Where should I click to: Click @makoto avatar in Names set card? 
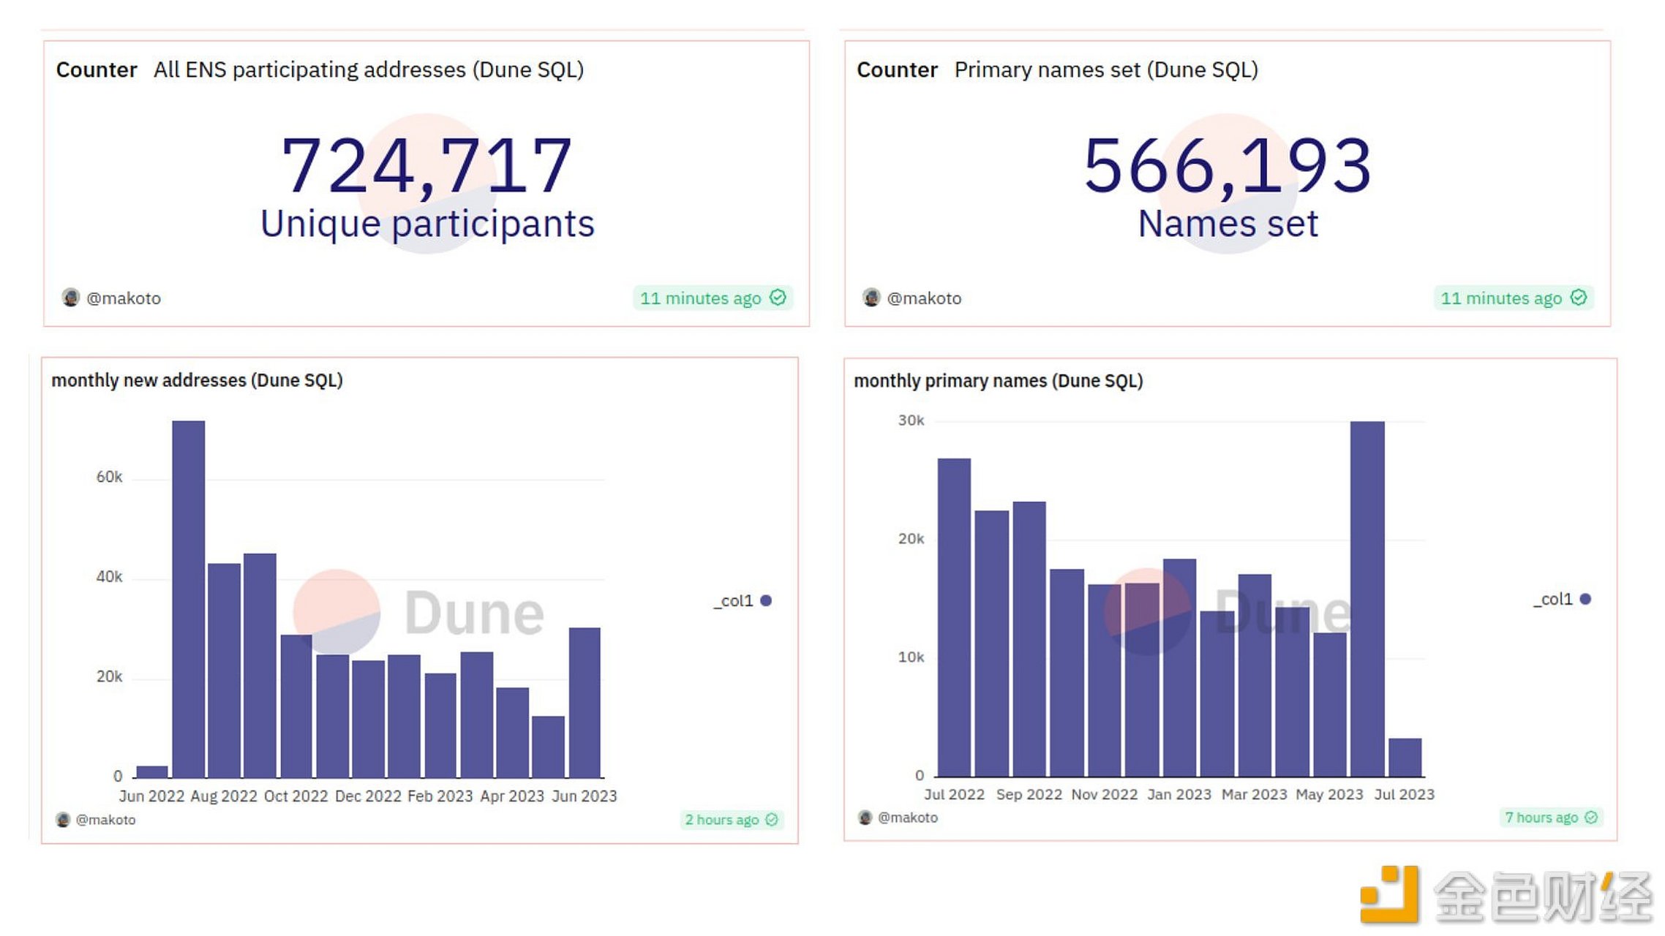click(x=871, y=298)
